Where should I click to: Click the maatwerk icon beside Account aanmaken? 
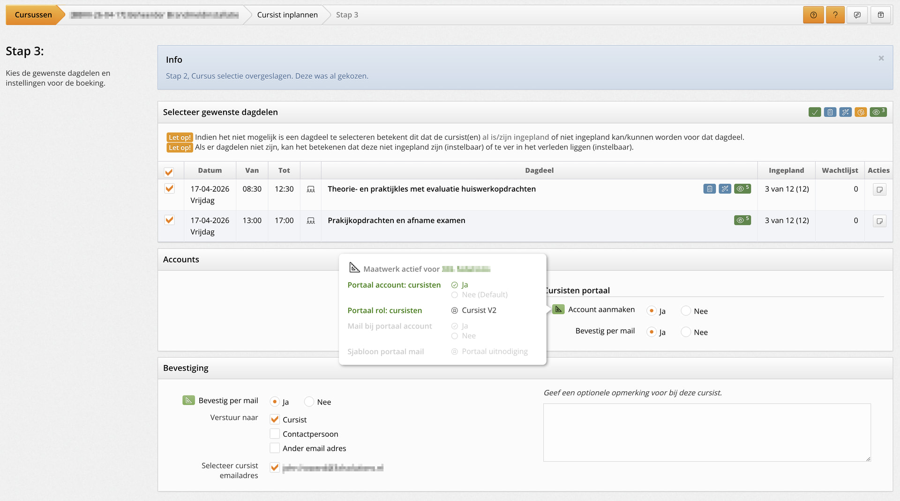[x=558, y=309]
